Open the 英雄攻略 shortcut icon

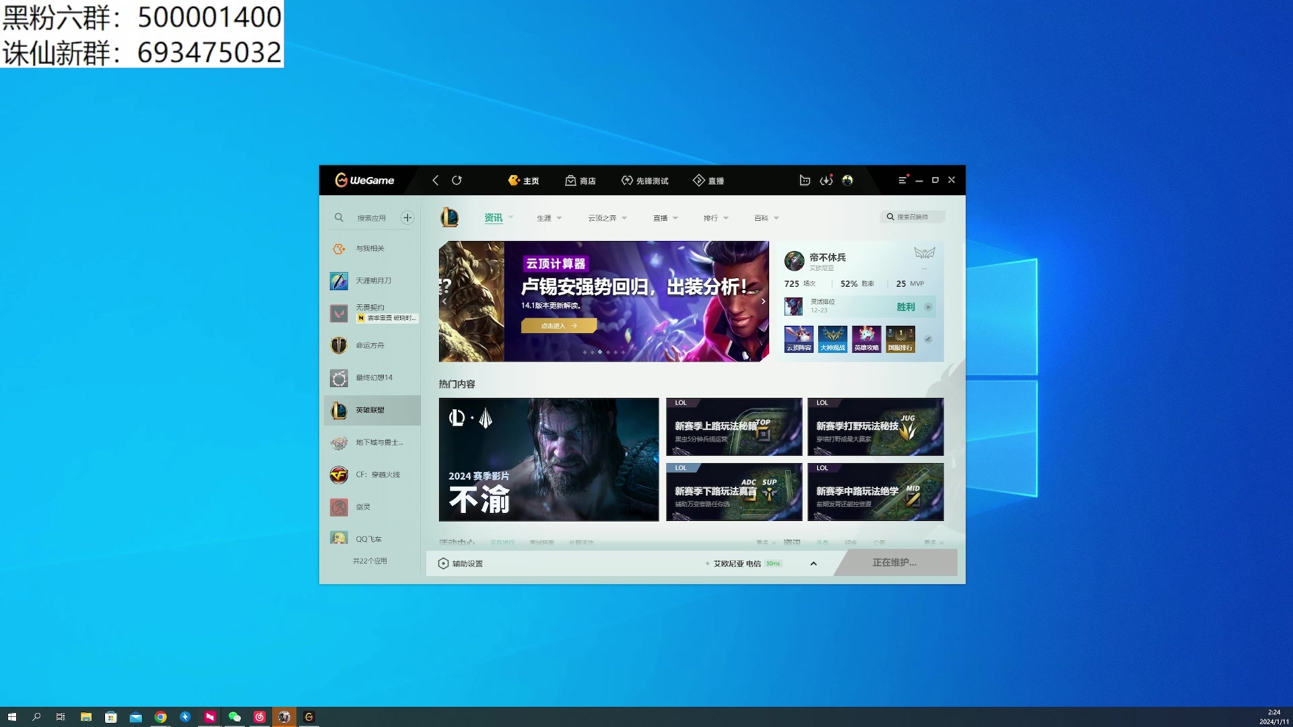point(866,339)
